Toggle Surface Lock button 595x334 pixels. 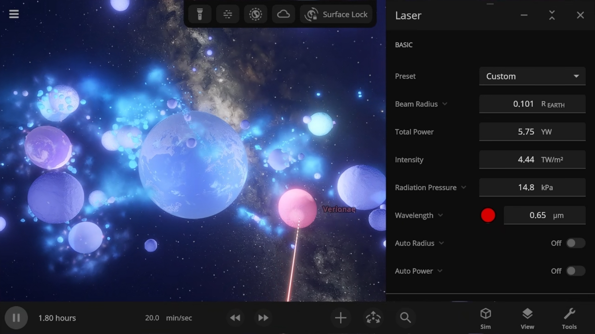[x=336, y=14]
